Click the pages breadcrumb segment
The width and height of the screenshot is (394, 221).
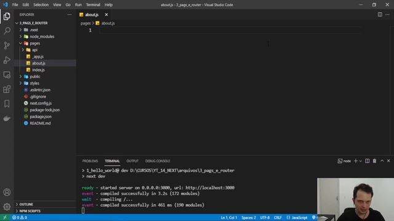click(x=86, y=23)
